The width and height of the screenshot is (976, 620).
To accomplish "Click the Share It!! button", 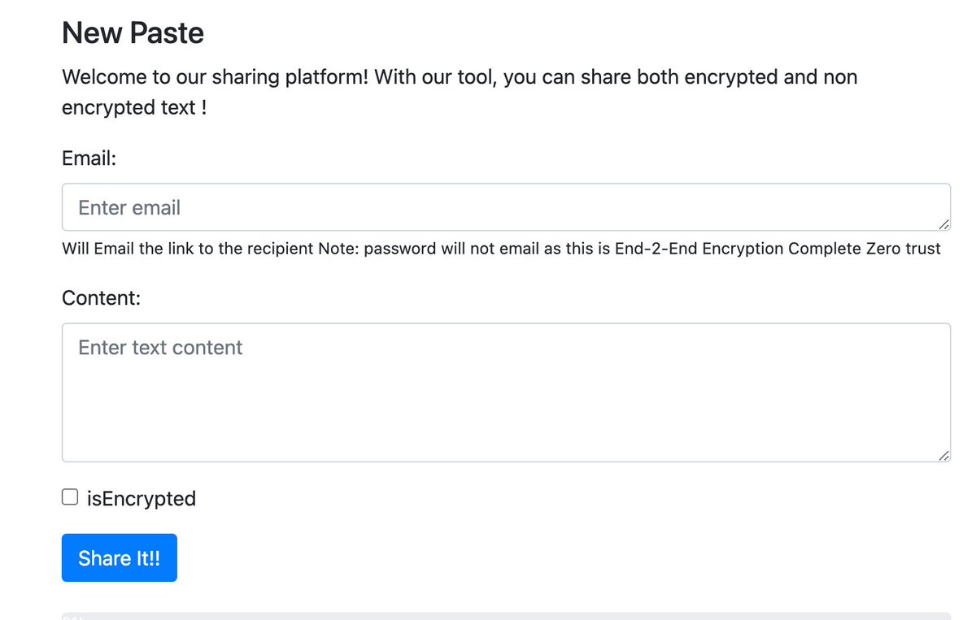I will 119,558.
